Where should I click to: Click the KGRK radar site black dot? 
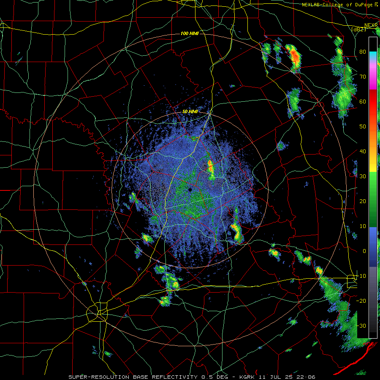[x=190, y=190]
